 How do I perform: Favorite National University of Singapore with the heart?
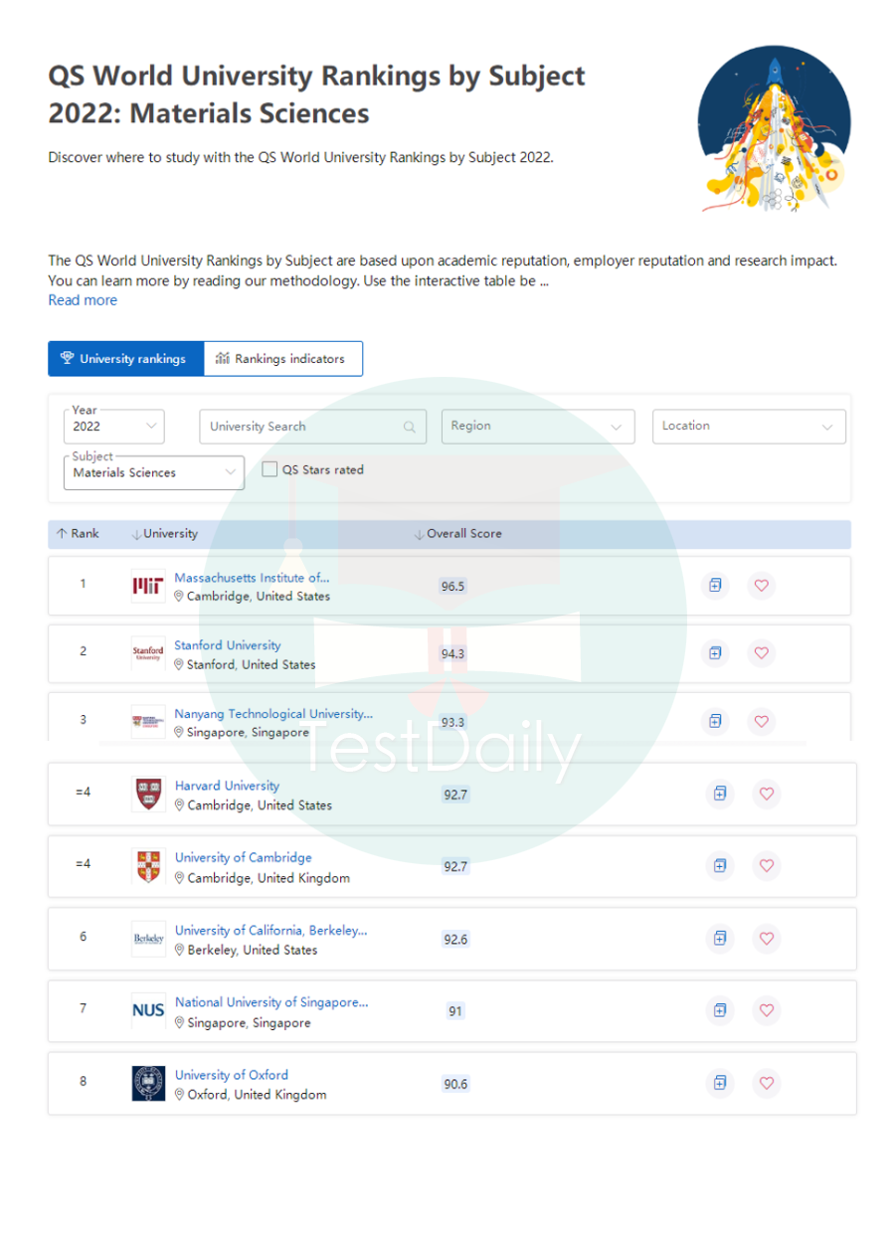pyautogui.click(x=767, y=1010)
